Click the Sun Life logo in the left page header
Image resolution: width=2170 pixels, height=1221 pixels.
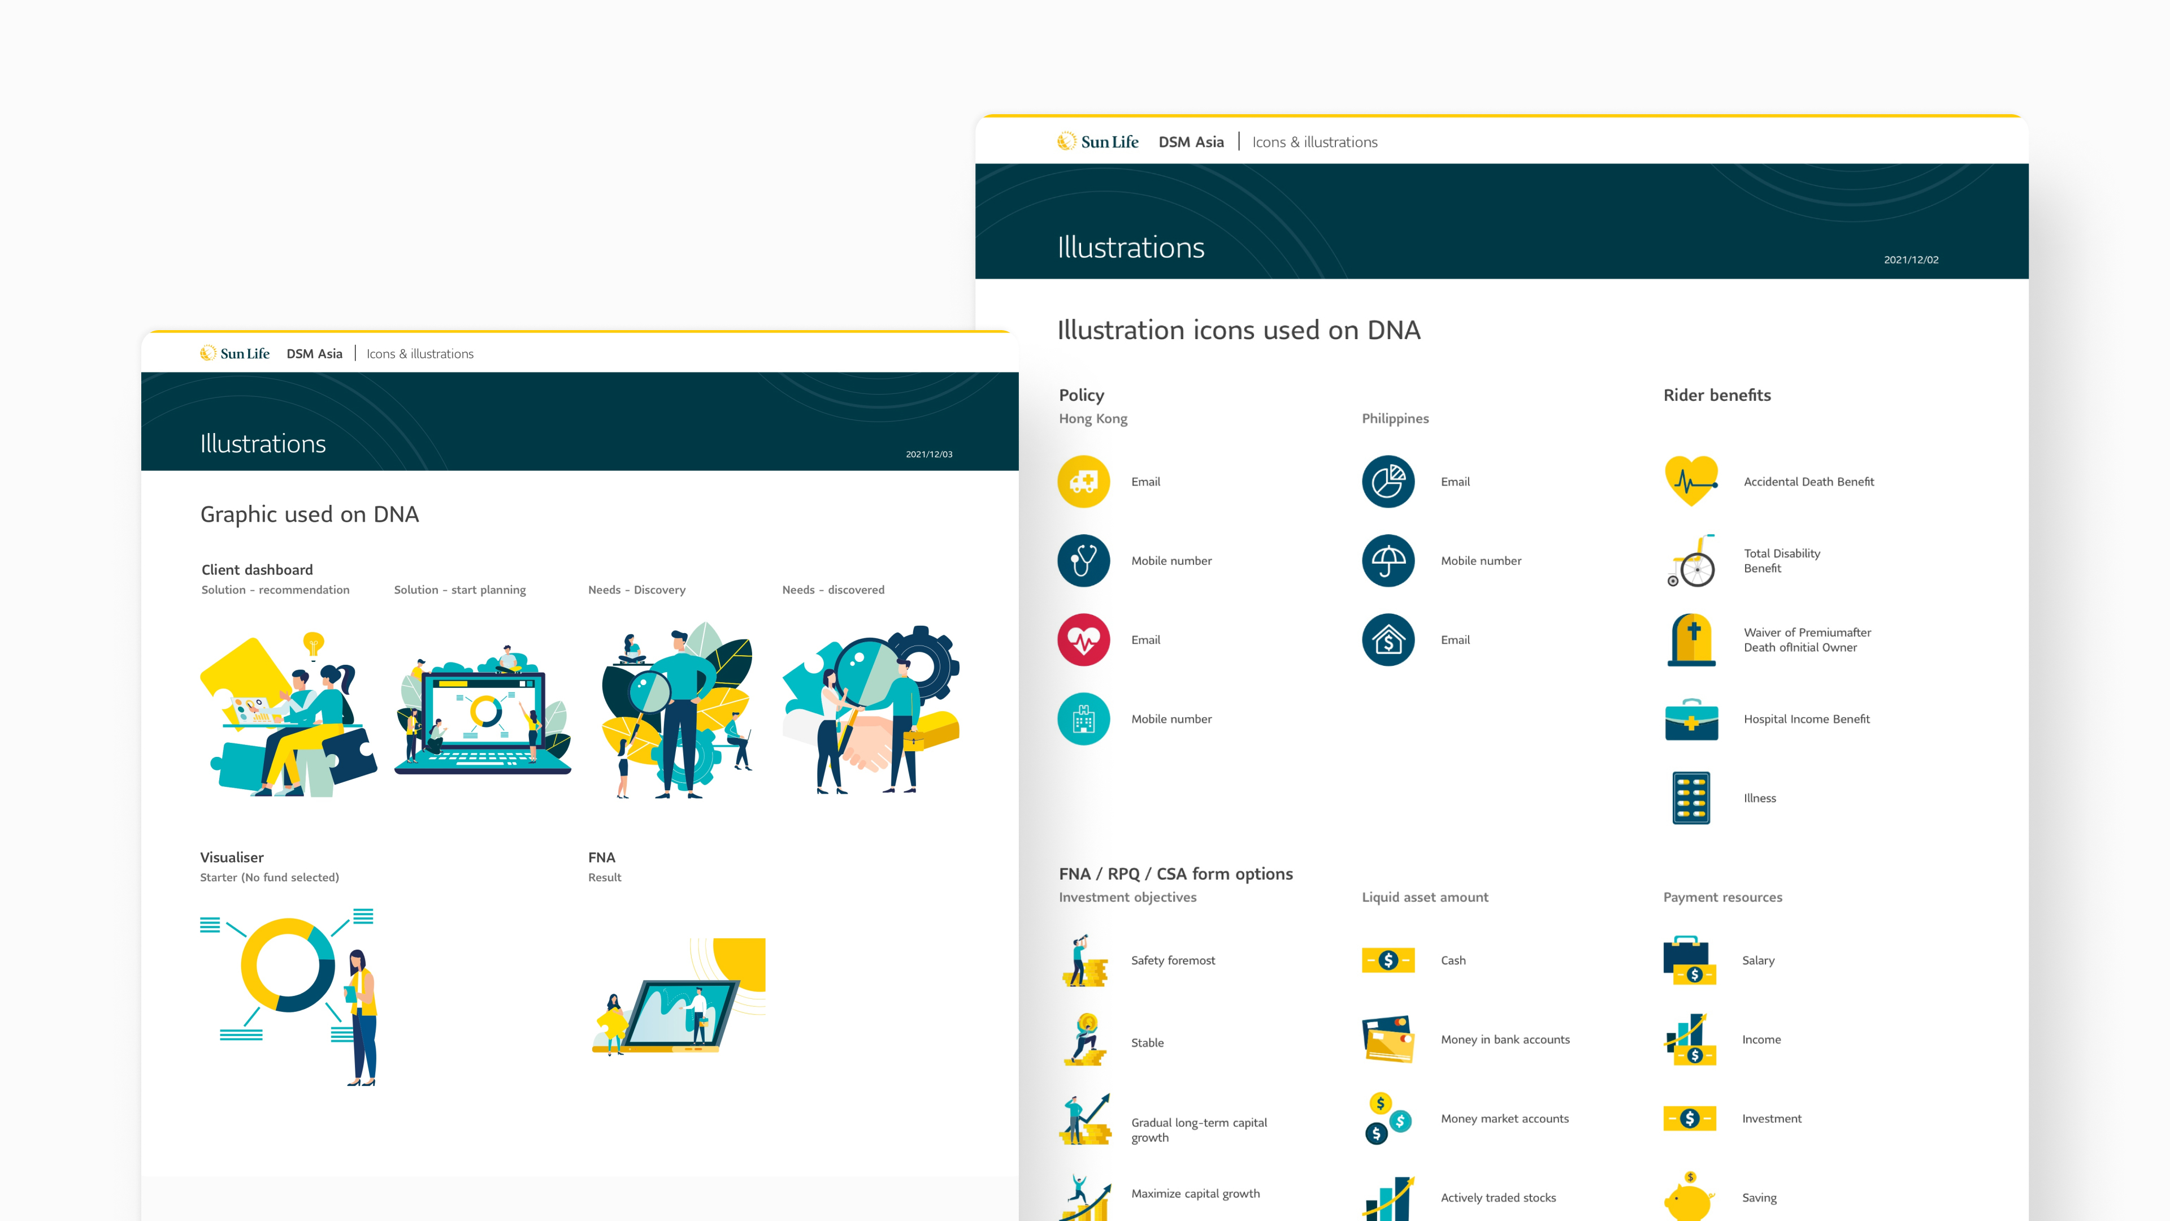[235, 354]
